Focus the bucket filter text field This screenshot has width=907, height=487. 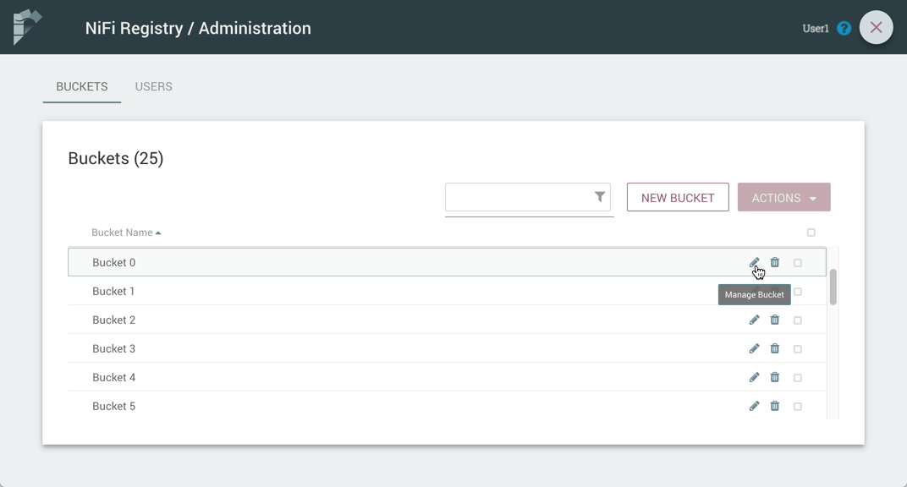(x=518, y=198)
